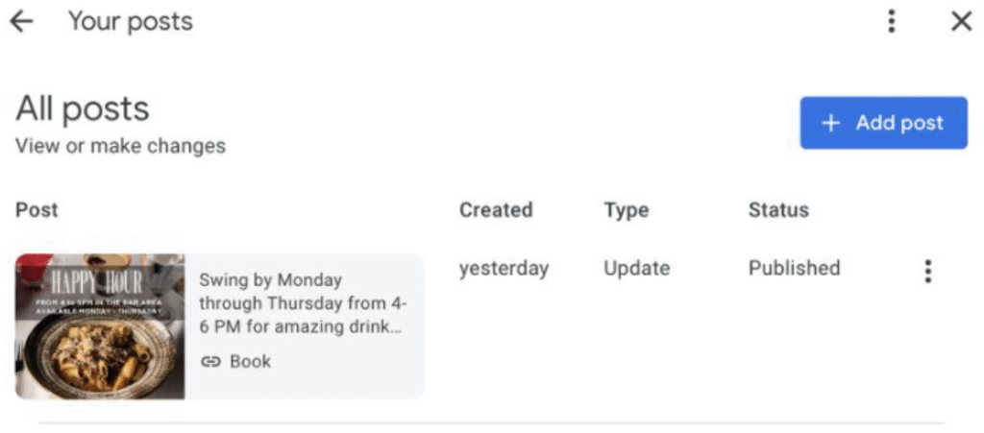Click the "View or make changes" subtitle
This screenshot has width=984, height=433.
[x=120, y=146]
